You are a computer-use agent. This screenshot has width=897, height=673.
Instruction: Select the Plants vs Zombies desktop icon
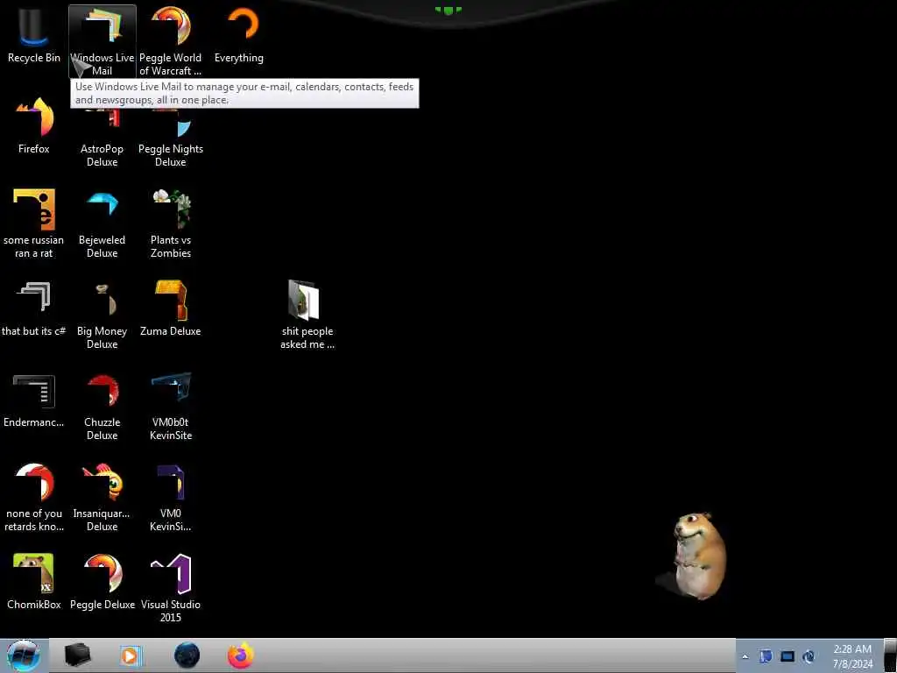click(x=171, y=223)
